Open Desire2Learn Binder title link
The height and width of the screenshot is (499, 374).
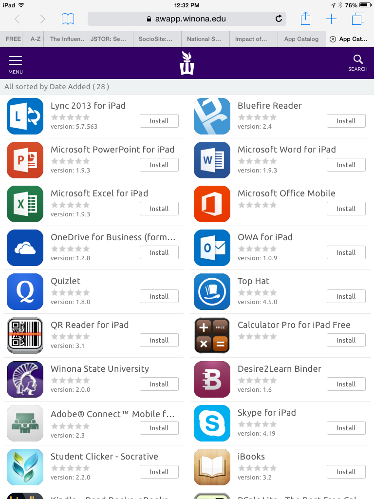(x=279, y=368)
